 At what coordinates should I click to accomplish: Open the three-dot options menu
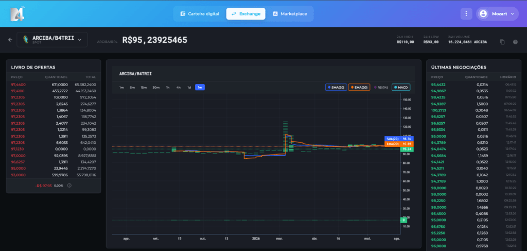click(x=466, y=14)
